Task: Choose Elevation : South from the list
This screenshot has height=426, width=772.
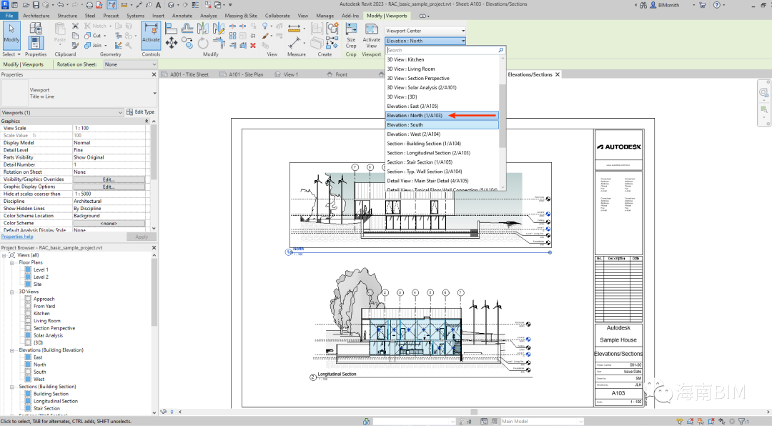Action: (x=442, y=125)
